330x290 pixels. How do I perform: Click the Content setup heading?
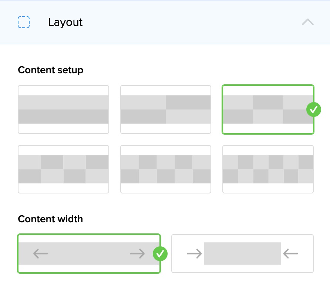(x=50, y=70)
